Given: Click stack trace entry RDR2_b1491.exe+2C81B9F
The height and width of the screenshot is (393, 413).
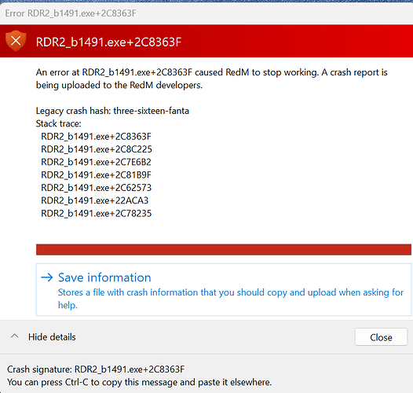Looking at the screenshot, I should [x=96, y=174].
